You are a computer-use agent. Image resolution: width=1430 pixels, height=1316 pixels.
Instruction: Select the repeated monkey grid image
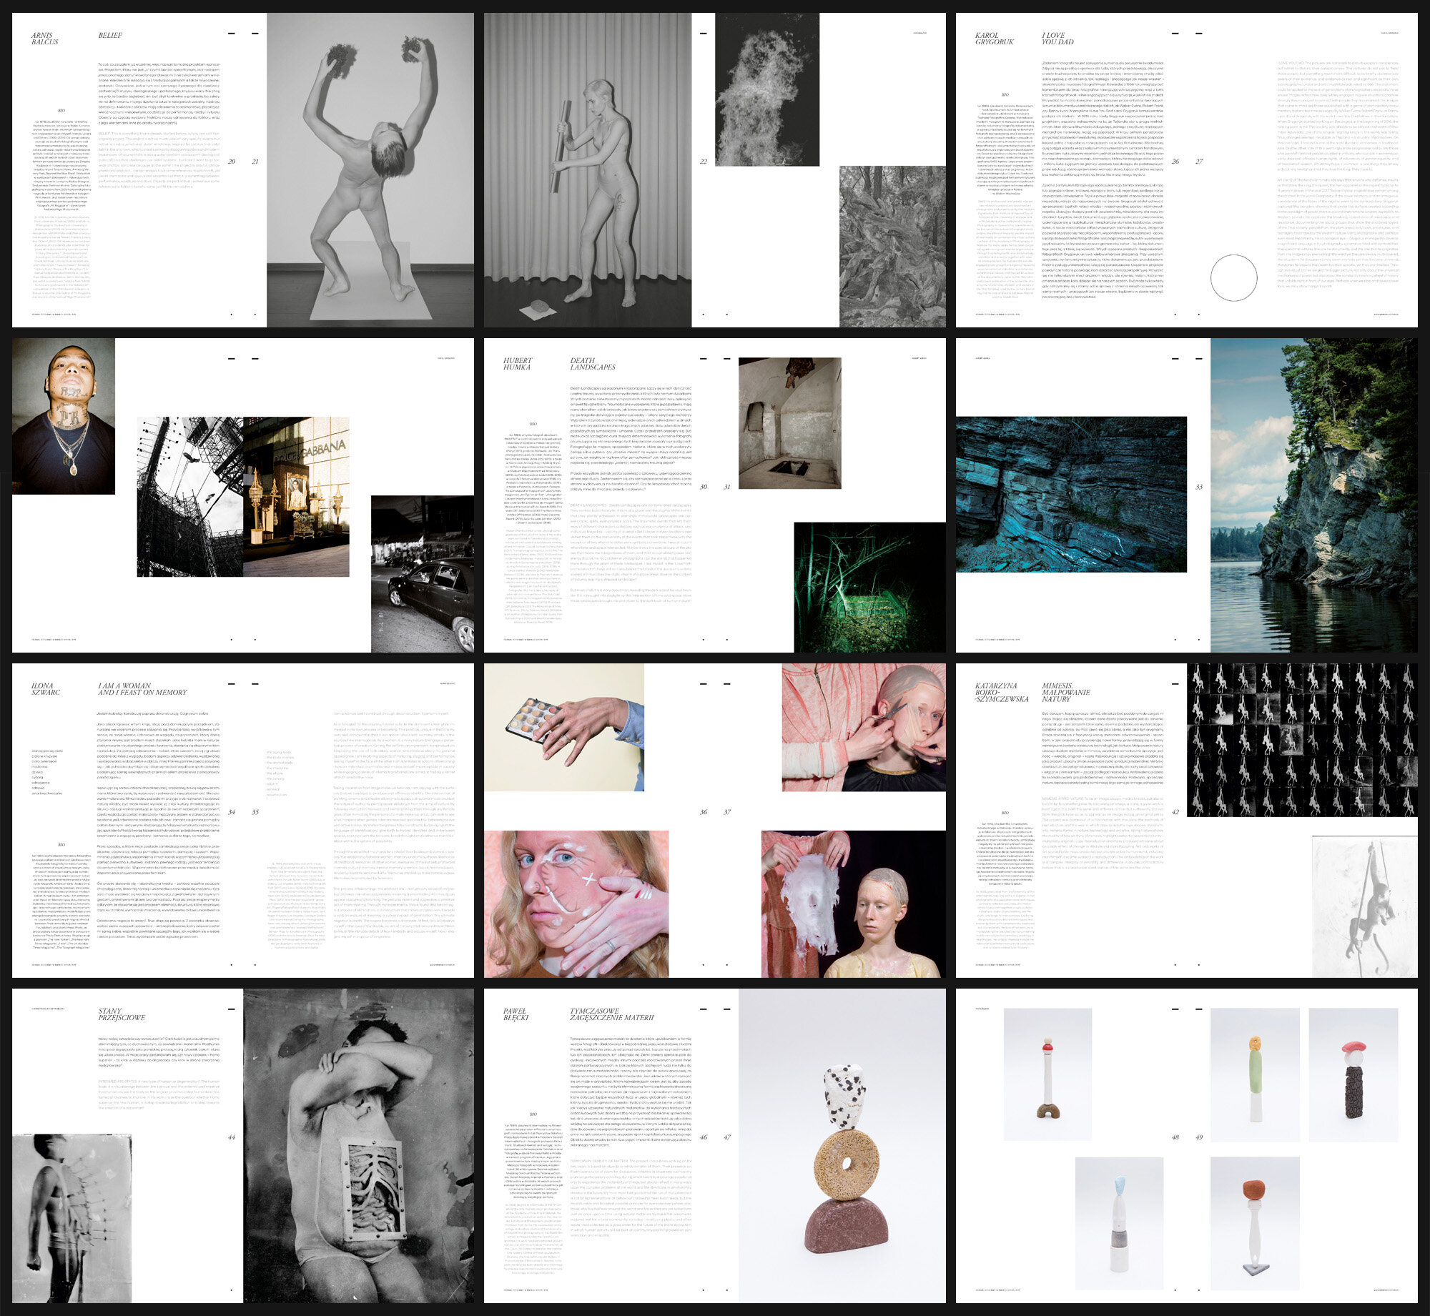coord(1302,740)
